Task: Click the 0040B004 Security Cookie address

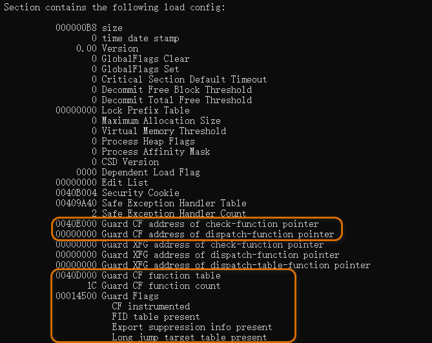Action: [76, 193]
